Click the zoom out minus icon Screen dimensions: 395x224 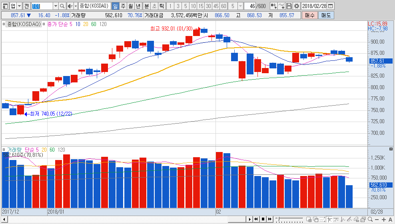pos(377,219)
